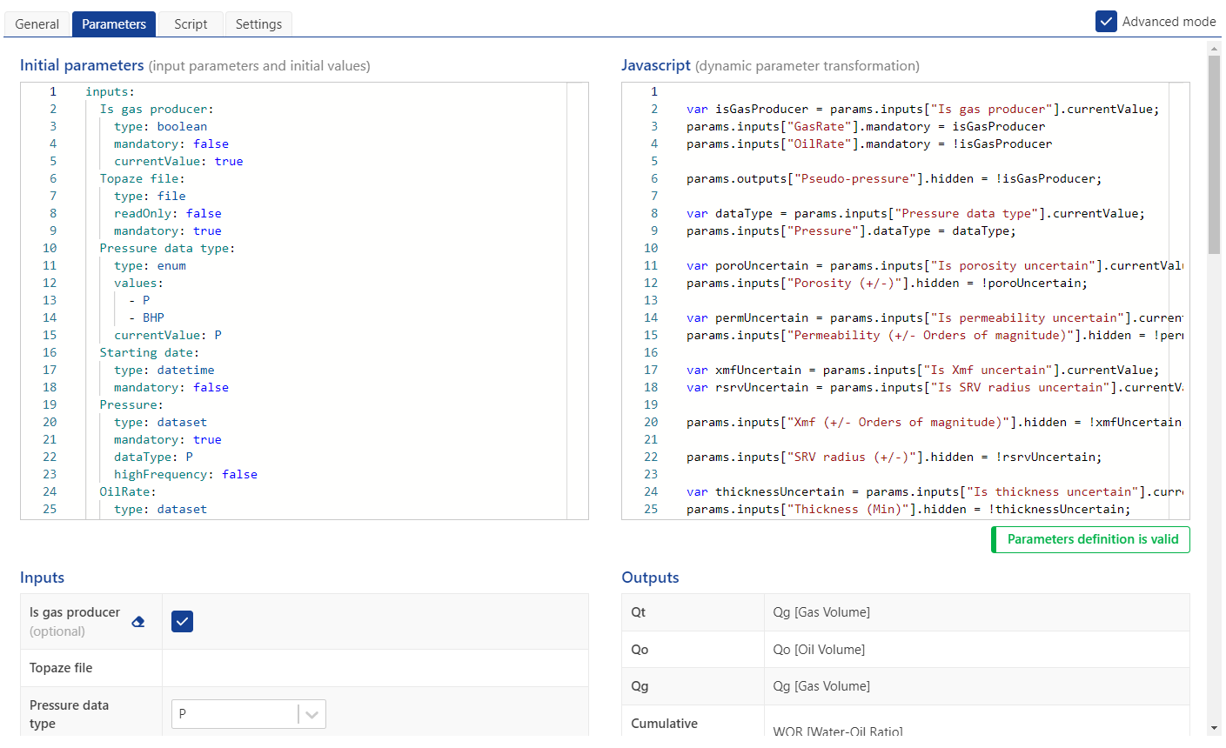Click the '- BHP' value line
This screenshot has width=1226, height=748.
146,317
